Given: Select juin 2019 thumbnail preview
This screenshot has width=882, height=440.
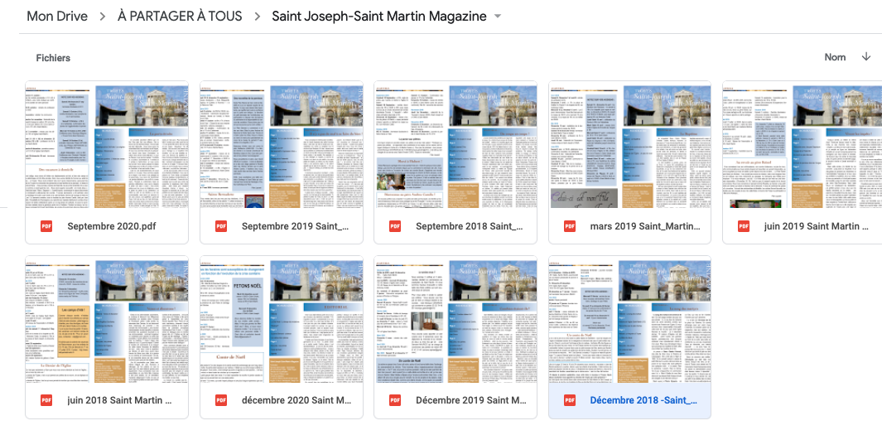Looking at the screenshot, I should tap(802, 145).
